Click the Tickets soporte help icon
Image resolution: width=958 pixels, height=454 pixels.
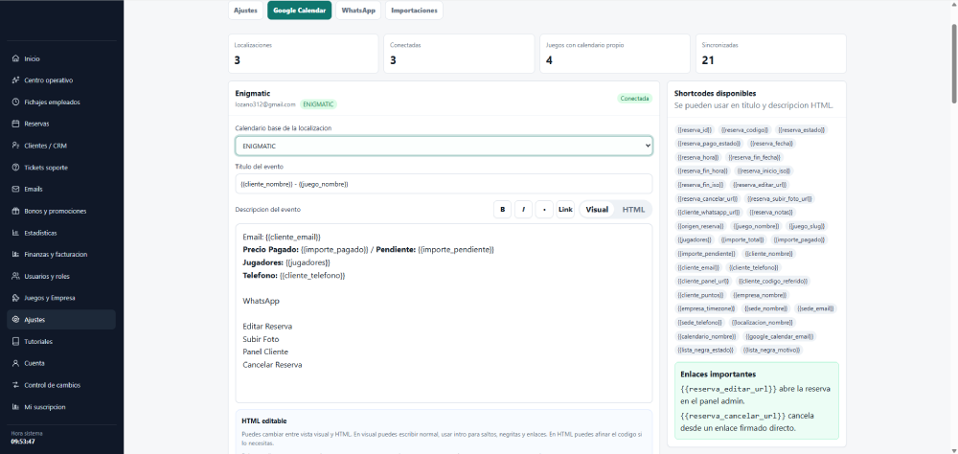(x=16, y=168)
